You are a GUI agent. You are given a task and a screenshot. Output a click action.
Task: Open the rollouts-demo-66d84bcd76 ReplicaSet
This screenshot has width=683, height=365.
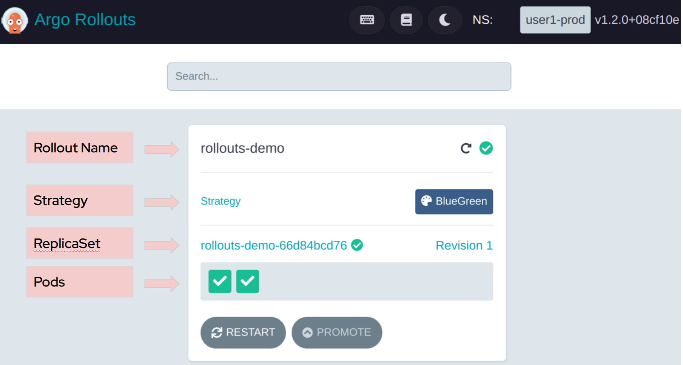coord(274,245)
